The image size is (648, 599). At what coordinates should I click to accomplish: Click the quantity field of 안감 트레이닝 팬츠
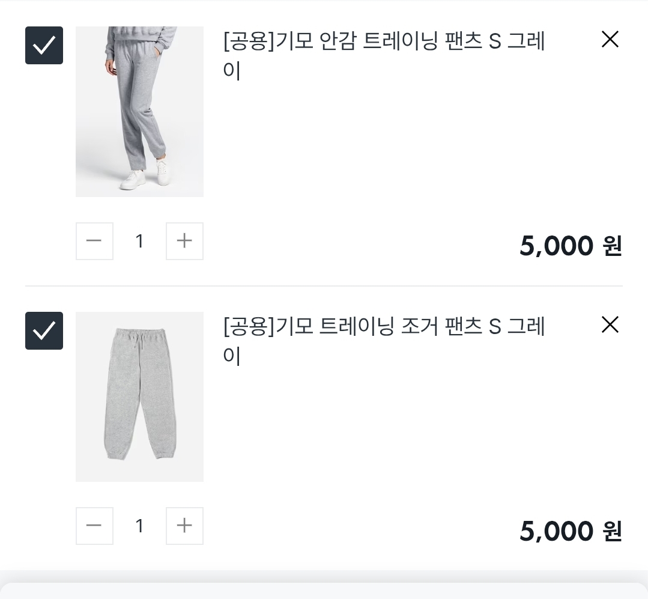pyautogui.click(x=139, y=241)
